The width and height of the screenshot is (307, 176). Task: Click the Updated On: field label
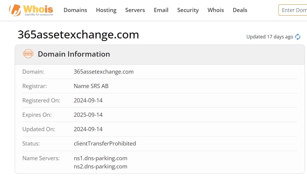[39, 129]
